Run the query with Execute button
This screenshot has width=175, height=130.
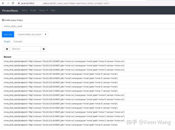8,35
